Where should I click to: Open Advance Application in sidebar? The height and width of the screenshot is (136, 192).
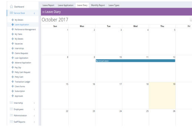click(x=23, y=63)
